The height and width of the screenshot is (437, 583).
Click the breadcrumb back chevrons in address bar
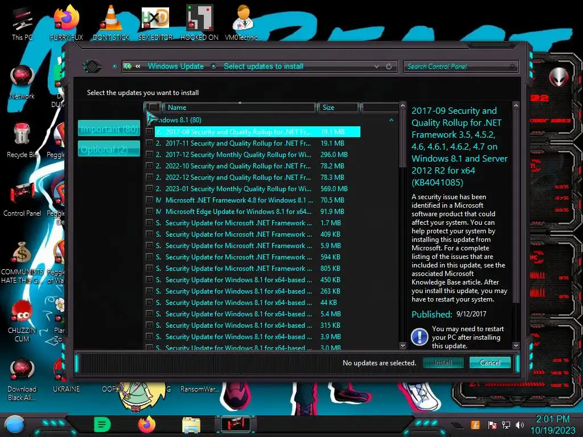coord(138,67)
